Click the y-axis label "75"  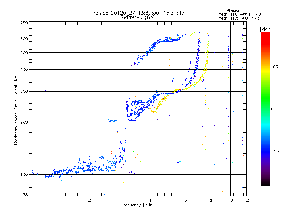coord(25,195)
